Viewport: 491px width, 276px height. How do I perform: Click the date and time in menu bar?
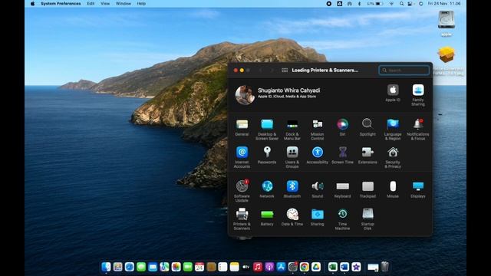[444, 3]
